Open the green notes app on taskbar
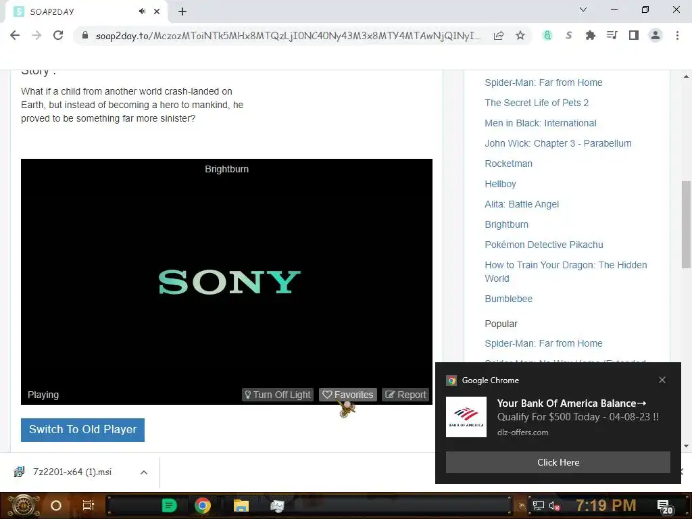Viewport: 692px width, 519px height. pos(169,505)
